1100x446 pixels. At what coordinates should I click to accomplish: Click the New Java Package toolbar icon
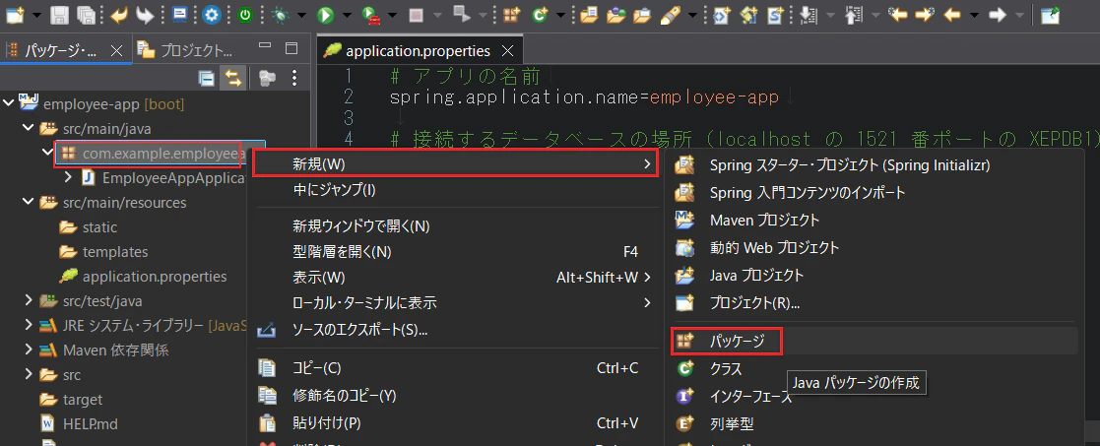point(511,15)
